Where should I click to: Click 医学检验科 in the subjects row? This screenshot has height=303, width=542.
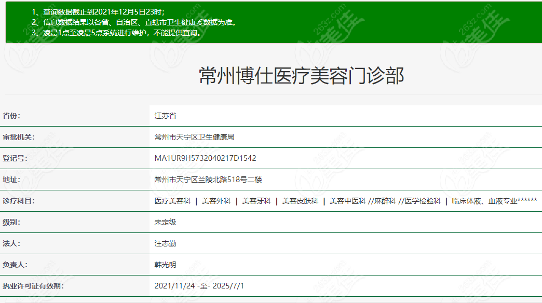coord(423,201)
